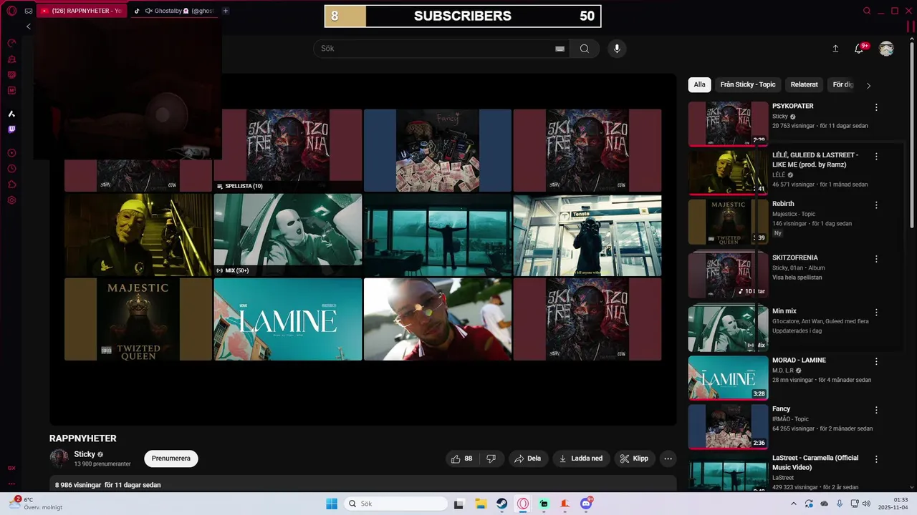Open more options for Rebirth video
The image size is (917, 515).
coord(876,205)
